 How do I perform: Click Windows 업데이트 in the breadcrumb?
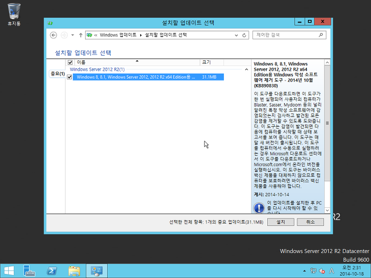(x=118, y=35)
